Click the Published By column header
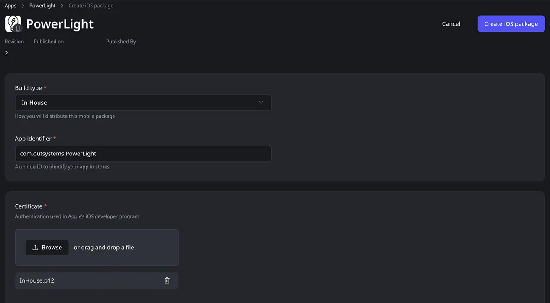This screenshot has height=303, width=550. [121, 41]
